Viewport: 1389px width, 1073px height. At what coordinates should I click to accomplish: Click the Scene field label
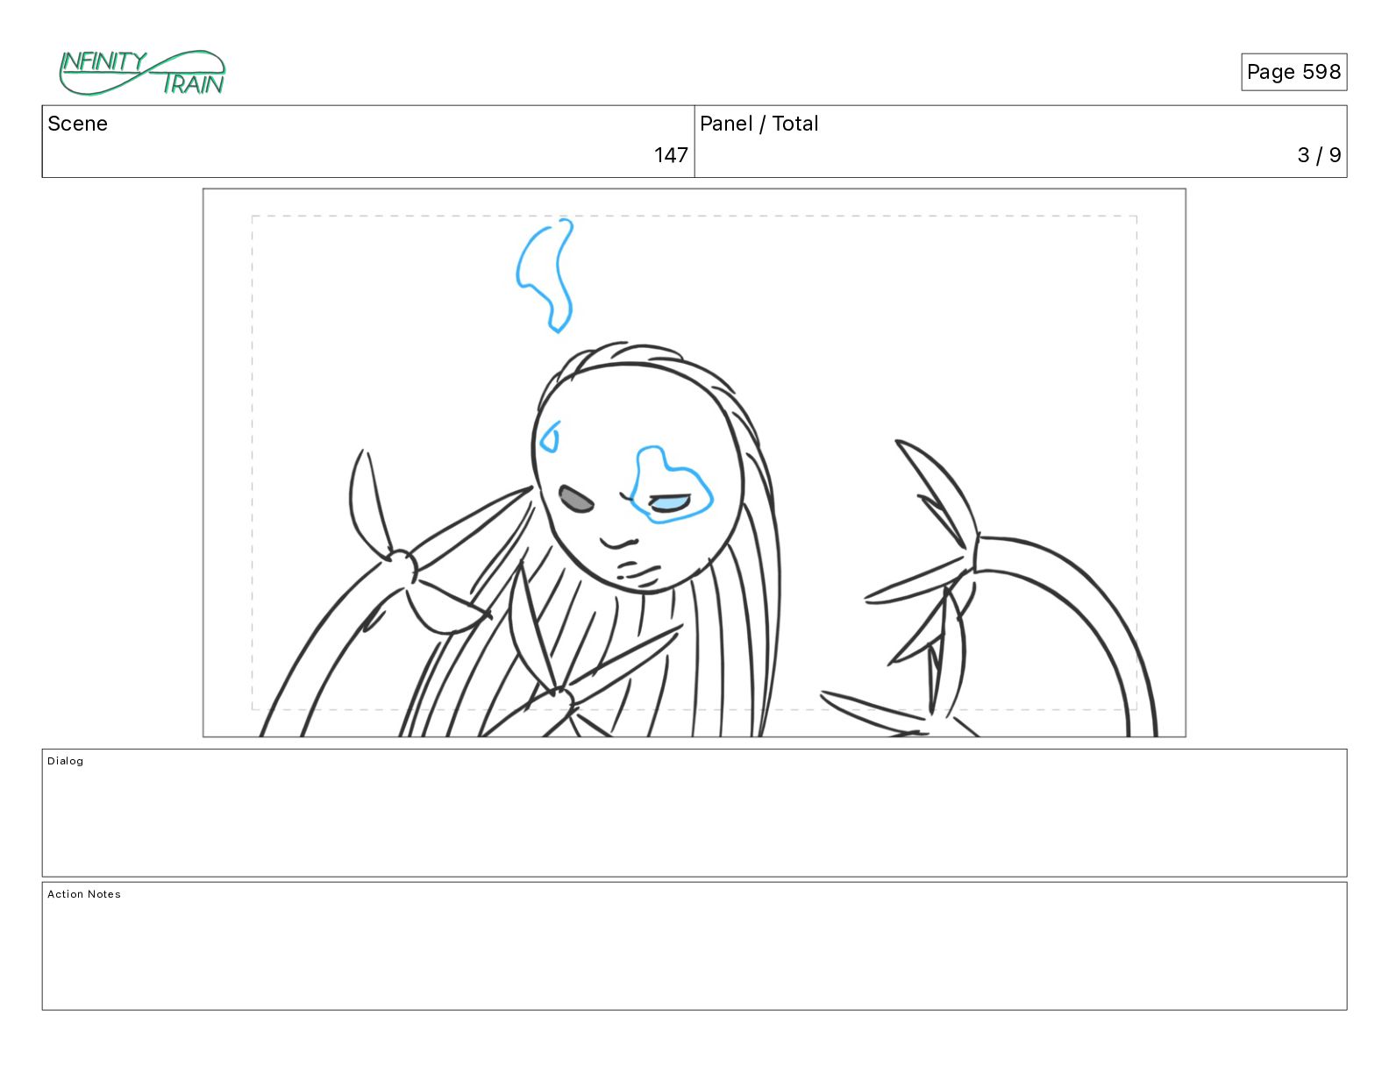pyautogui.click(x=77, y=124)
